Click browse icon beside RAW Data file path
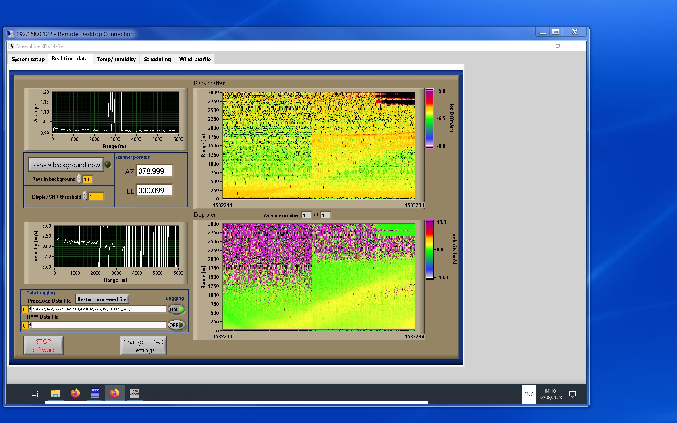The image size is (677, 423). pyautogui.click(x=30, y=326)
